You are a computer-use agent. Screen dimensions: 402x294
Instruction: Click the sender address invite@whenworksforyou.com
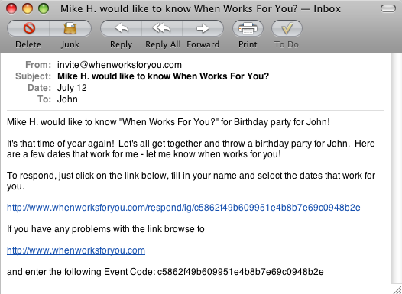pyautogui.click(x=119, y=65)
